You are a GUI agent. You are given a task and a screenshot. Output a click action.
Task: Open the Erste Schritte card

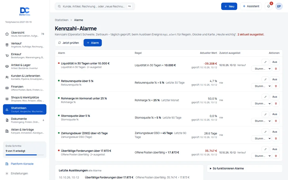25,150
